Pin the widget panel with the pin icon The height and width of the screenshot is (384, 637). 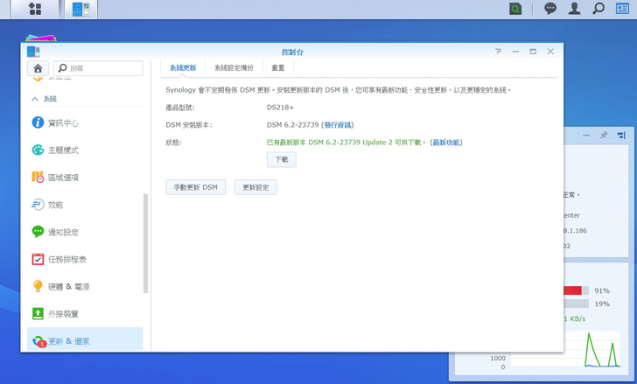pos(603,136)
